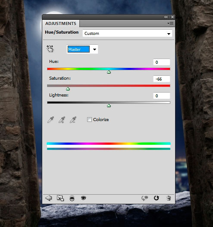Image resolution: width=213 pixels, height=227 pixels.
Task: Switch panel to expanded view icon
Action: click(x=60, y=198)
